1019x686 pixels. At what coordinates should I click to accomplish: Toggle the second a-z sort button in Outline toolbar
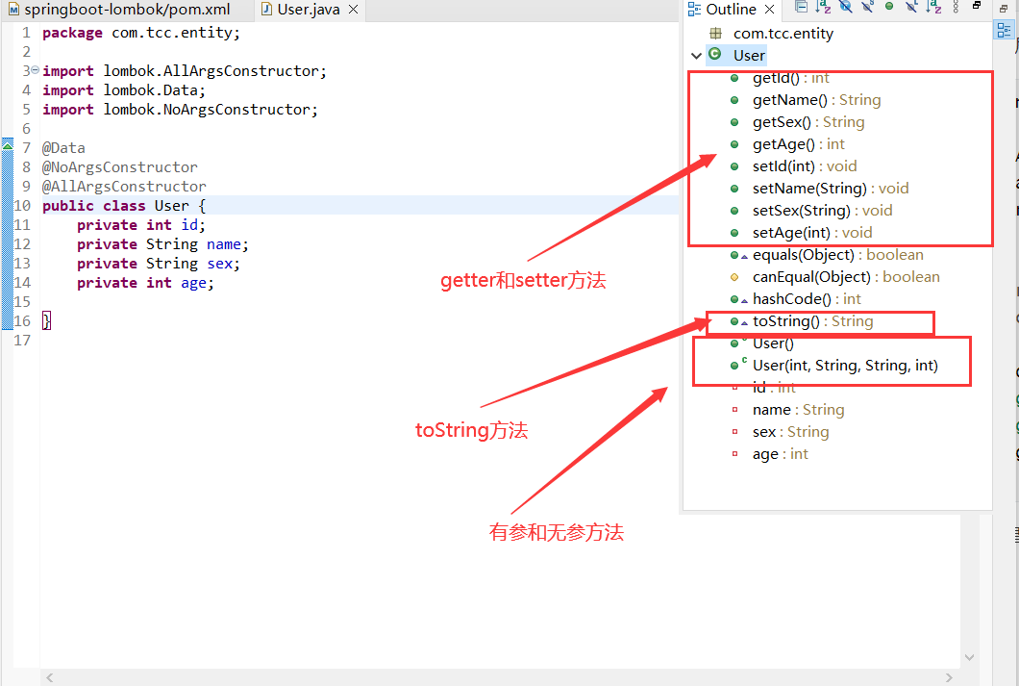[933, 7]
